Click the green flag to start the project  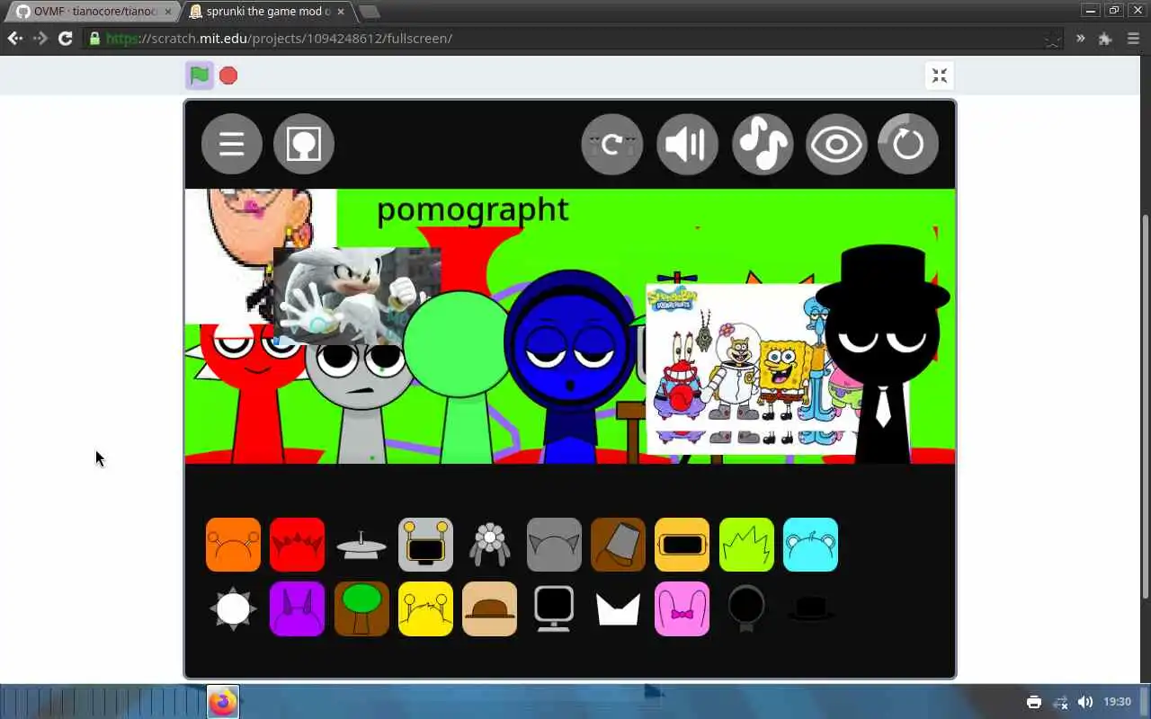(200, 75)
